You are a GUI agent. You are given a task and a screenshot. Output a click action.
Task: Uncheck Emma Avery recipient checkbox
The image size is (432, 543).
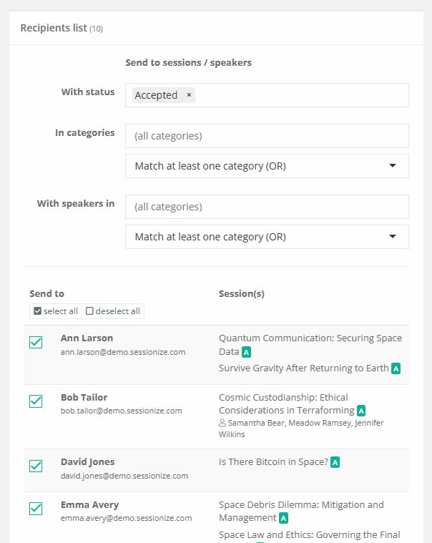[x=36, y=509]
